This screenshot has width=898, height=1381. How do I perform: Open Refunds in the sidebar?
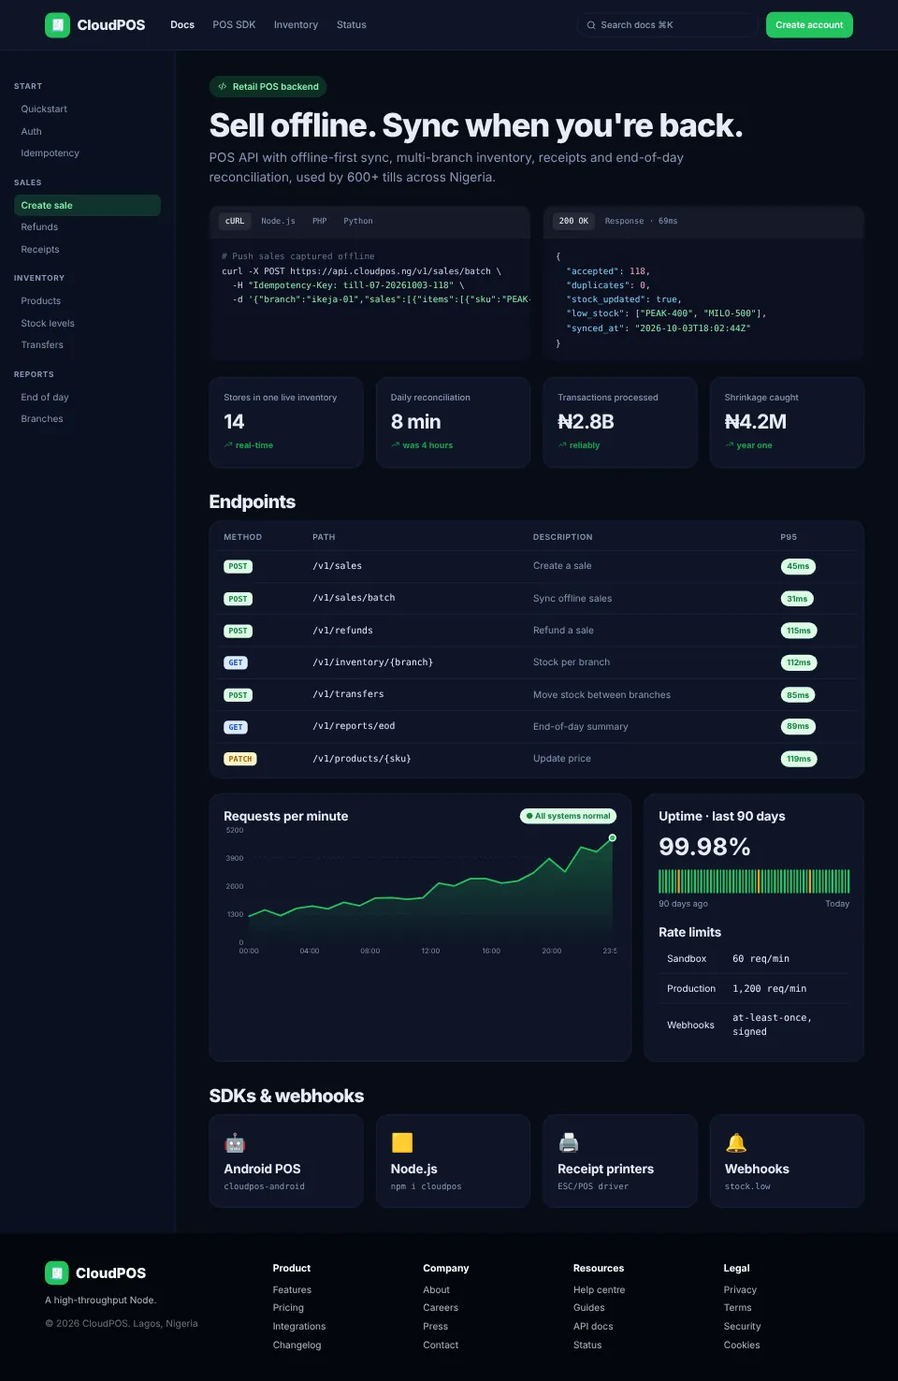[x=87, y=227]
